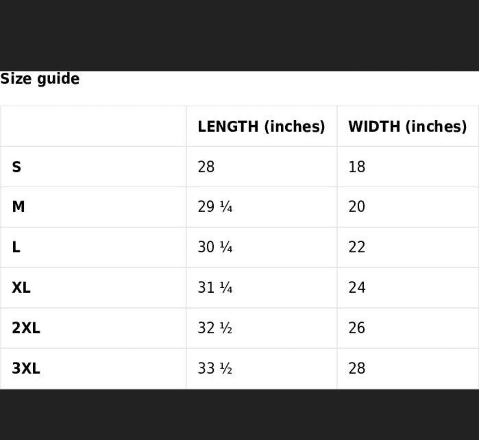
Task: Click the S size row label
Action: click(16, 167)
